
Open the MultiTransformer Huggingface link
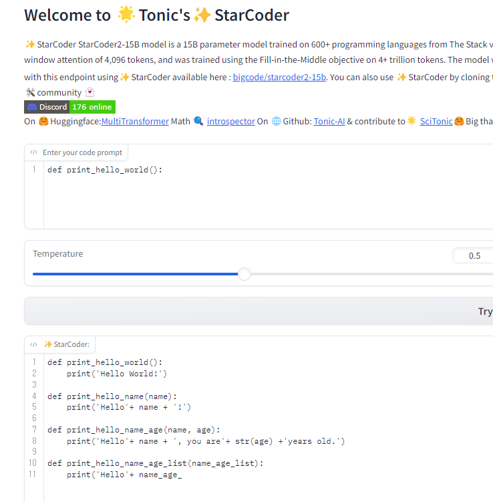pyautogui.click(x=135, y=122)
